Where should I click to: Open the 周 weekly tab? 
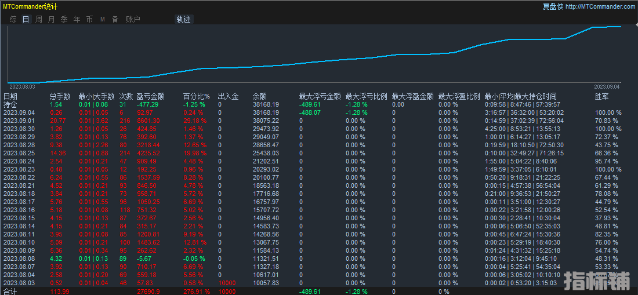point(38,19)
